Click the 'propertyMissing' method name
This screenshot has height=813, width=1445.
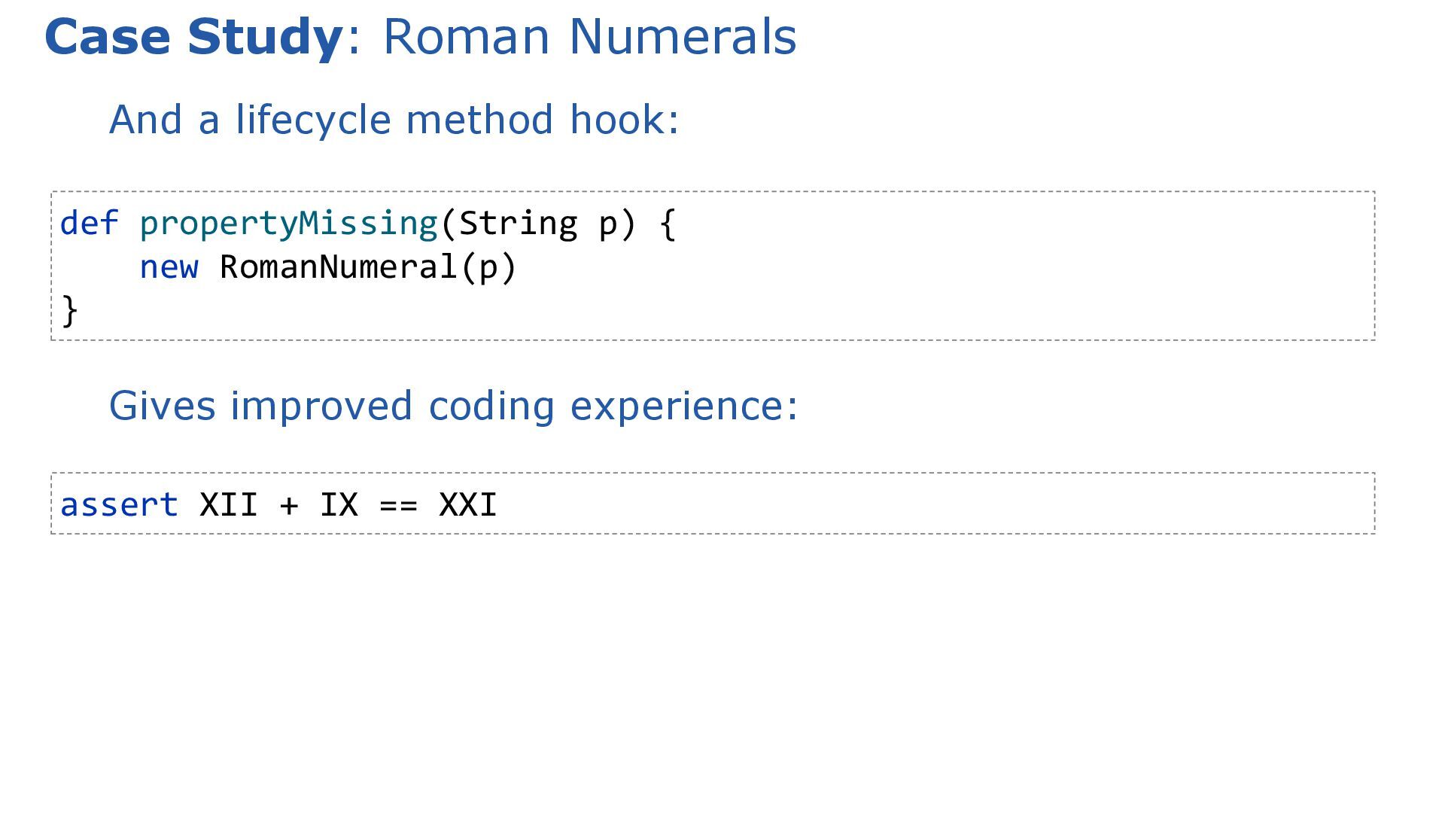(x=288, y=224)
